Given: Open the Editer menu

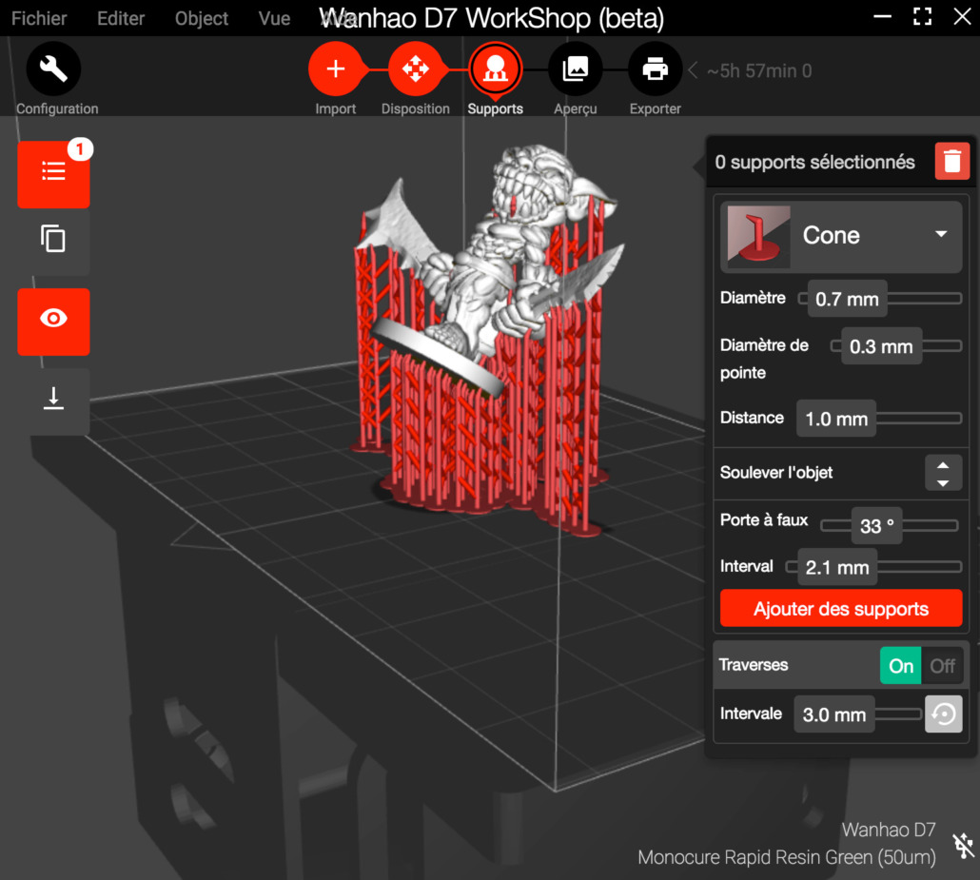Looking at the screenshot, I should [x=121, y=19].
